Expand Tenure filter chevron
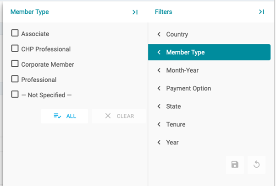276x186 pixels. coord(159,124)
